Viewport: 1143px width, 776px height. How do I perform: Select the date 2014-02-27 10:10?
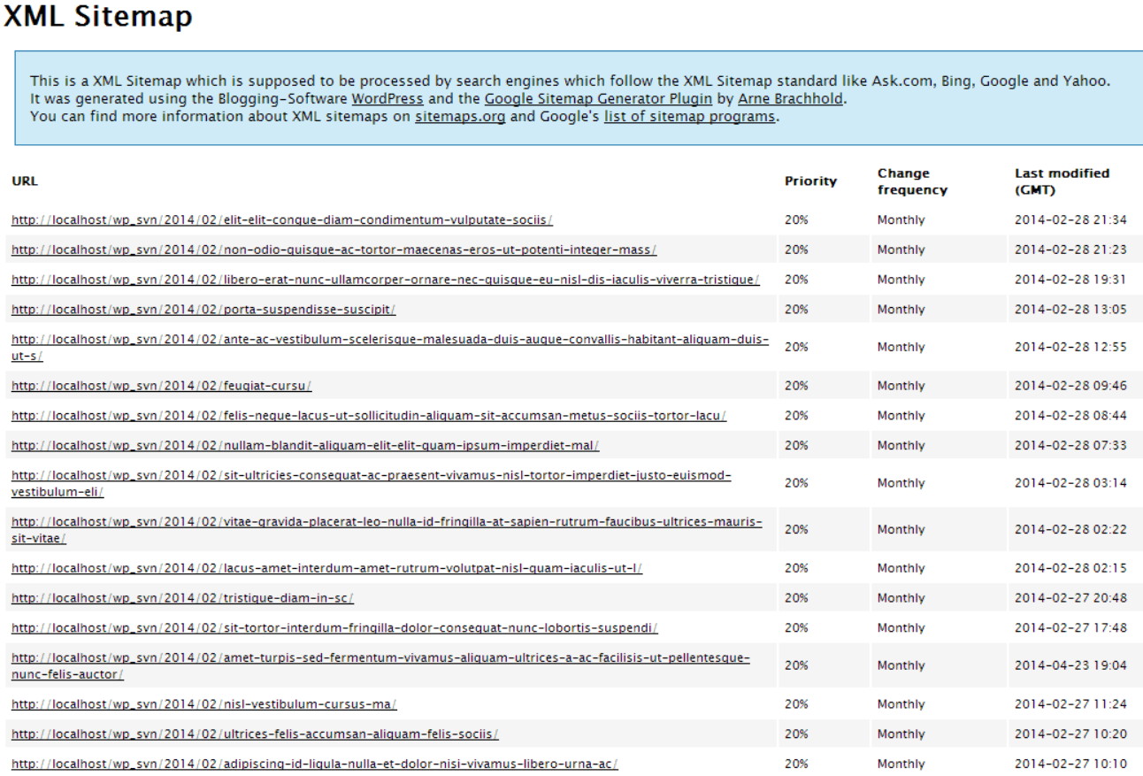pyautogui.click(x=1070, y=764)
